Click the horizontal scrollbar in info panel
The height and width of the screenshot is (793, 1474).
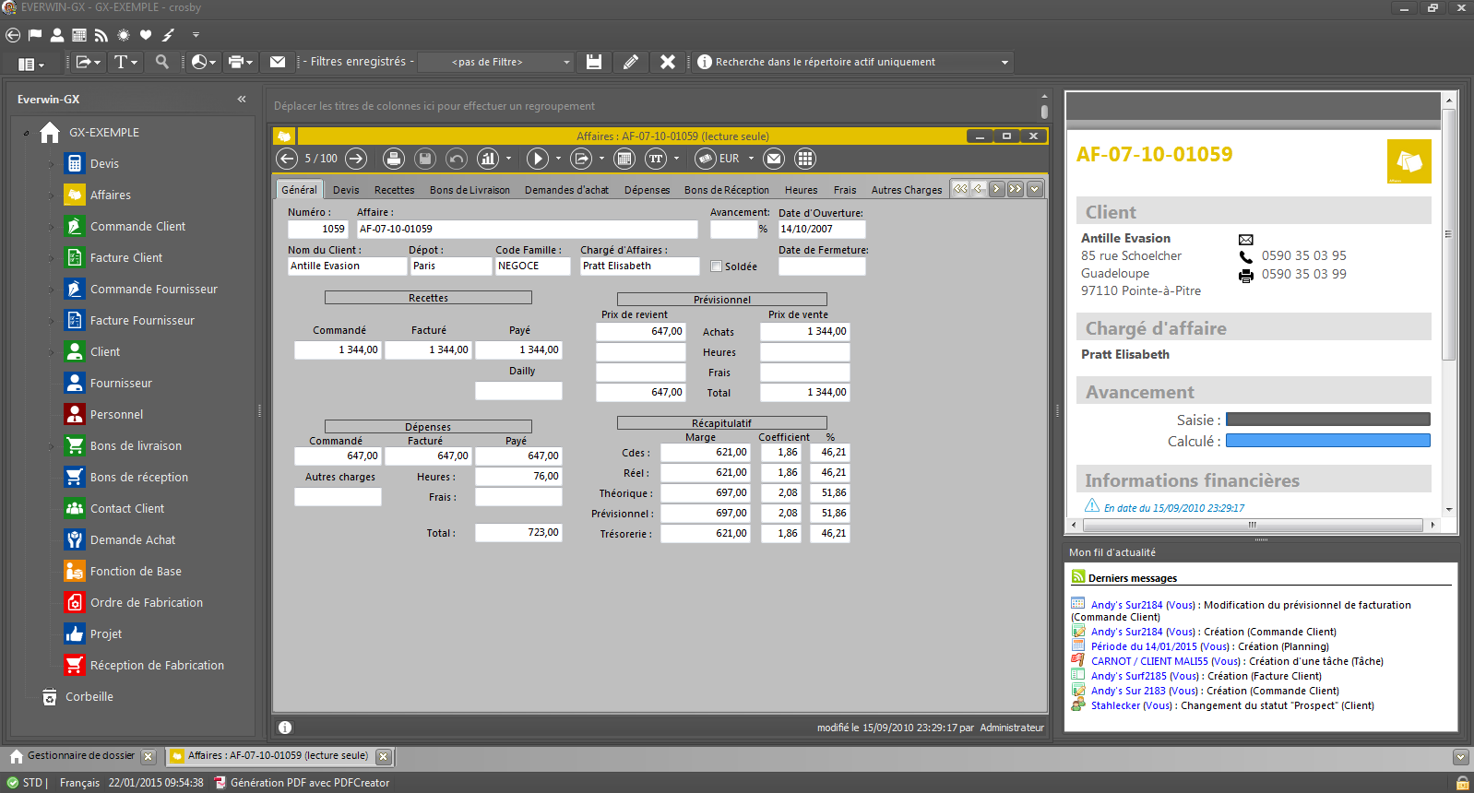click(x=1252, y=525)
